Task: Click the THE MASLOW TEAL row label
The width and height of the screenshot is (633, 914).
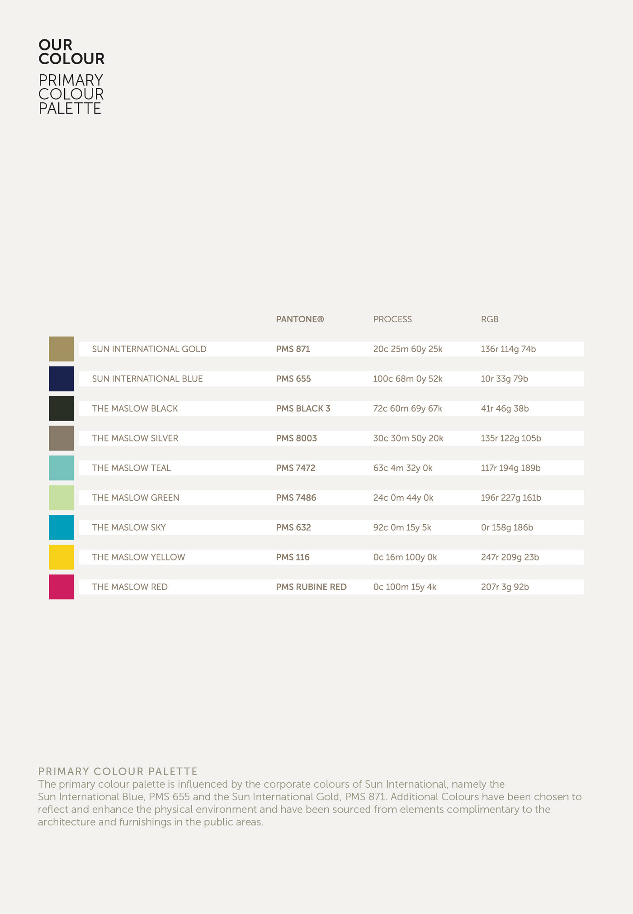Action: pos(132,468)
